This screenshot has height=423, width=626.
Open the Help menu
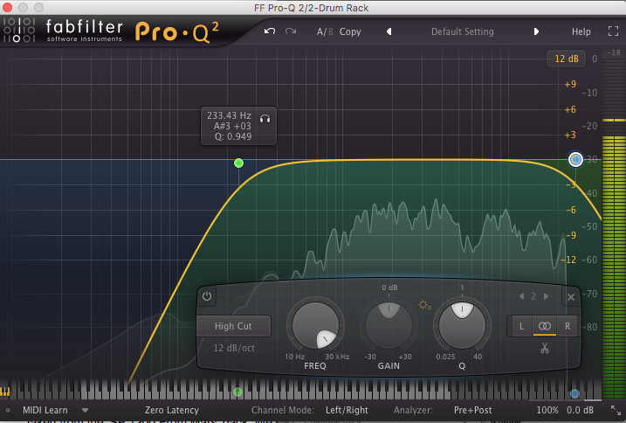coord(581,31)
